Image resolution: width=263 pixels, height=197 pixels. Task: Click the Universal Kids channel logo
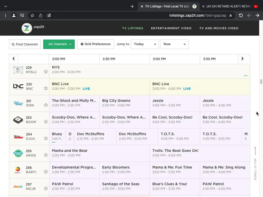[x=18, y=153]
